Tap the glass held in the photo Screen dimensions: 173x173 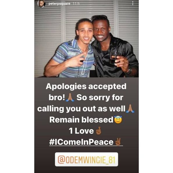pos(114,58)
